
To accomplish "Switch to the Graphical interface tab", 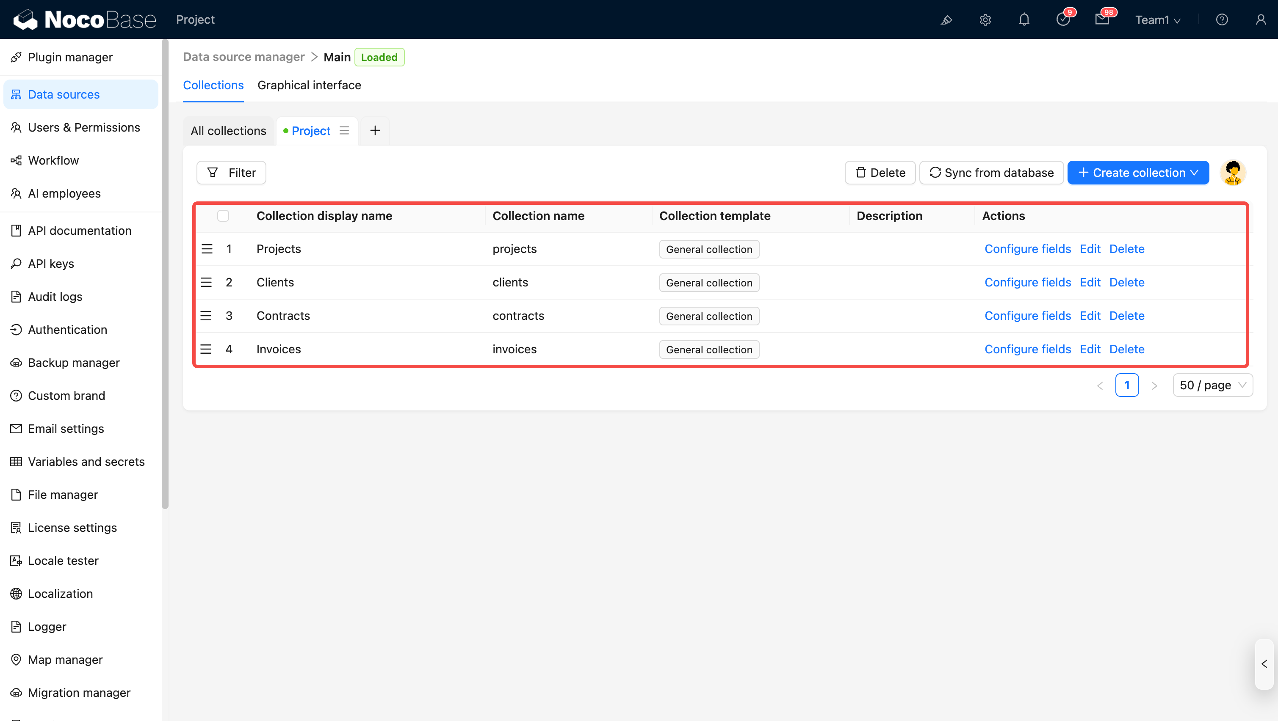I will [309, 85].
